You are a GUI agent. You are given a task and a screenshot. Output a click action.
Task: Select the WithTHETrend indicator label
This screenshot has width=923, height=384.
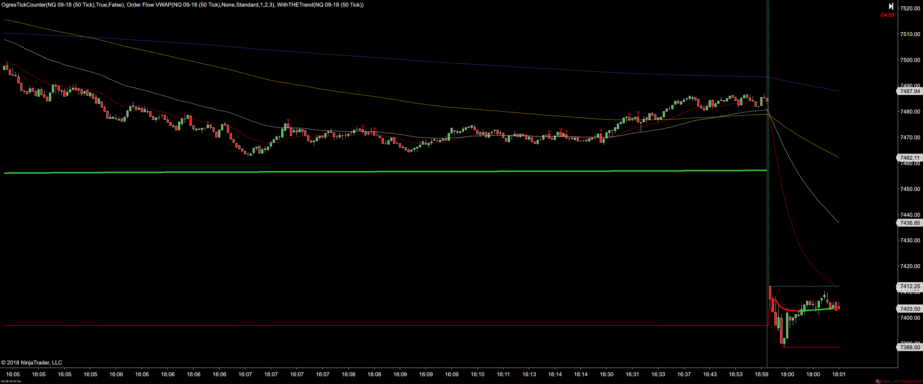click(320, 5)
